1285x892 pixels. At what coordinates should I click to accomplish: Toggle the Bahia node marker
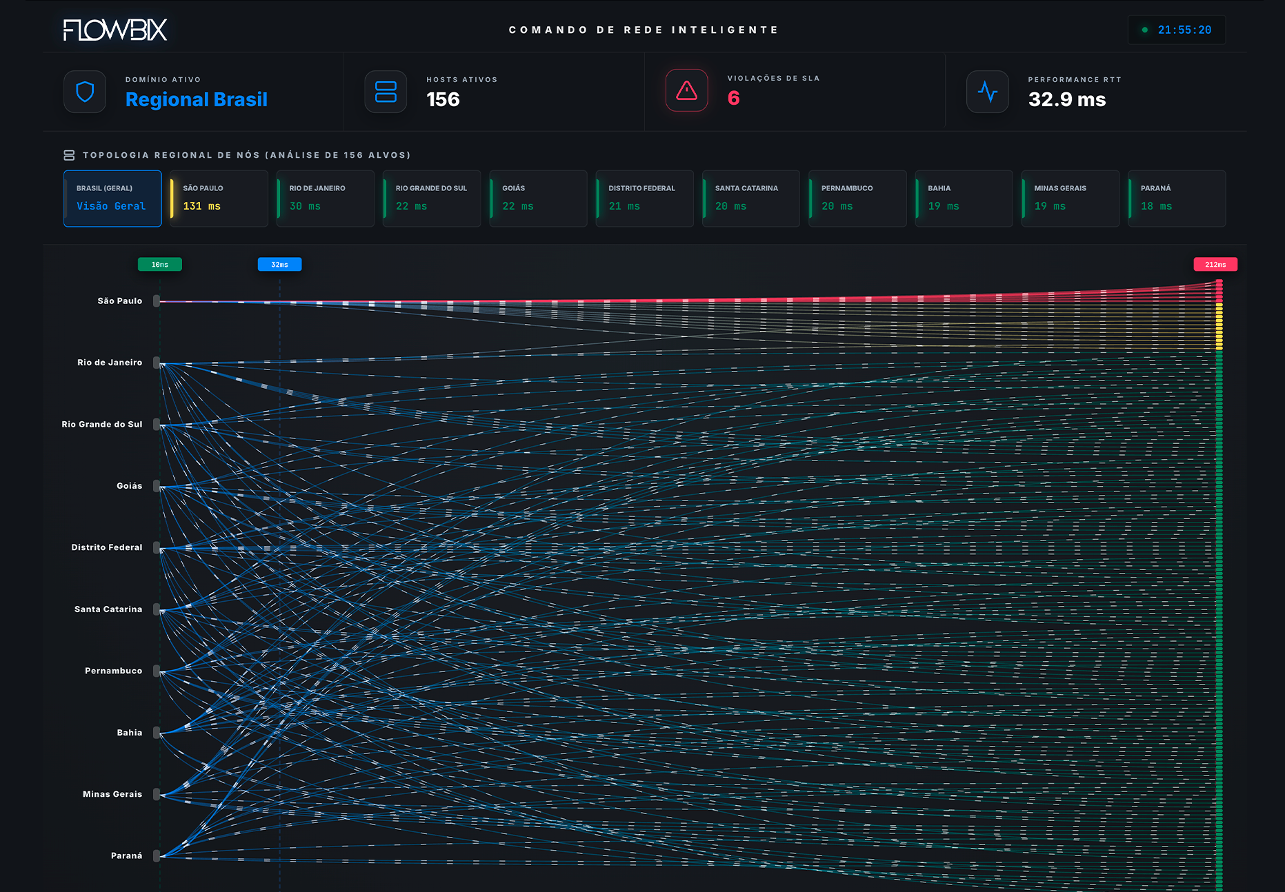click(157, 732)
